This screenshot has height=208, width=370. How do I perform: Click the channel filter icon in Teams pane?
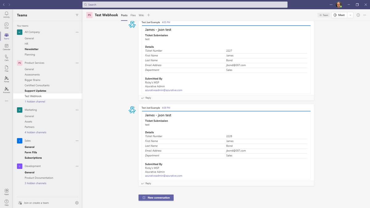[x=76, y=15]
